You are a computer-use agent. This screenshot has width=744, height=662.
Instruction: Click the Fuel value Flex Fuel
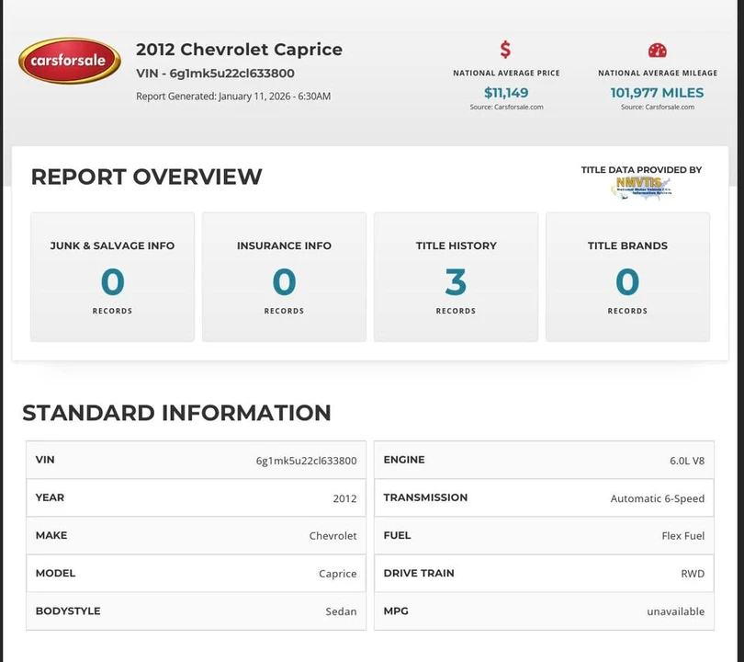(x=682, y=536)
